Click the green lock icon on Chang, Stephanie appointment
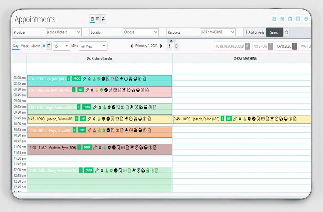 click(148, 170)
